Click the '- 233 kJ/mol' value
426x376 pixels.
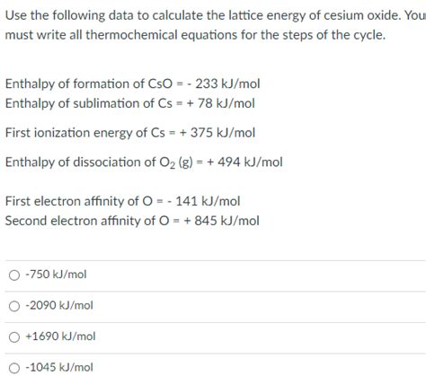pyautogui.click(x=224, y=83)
